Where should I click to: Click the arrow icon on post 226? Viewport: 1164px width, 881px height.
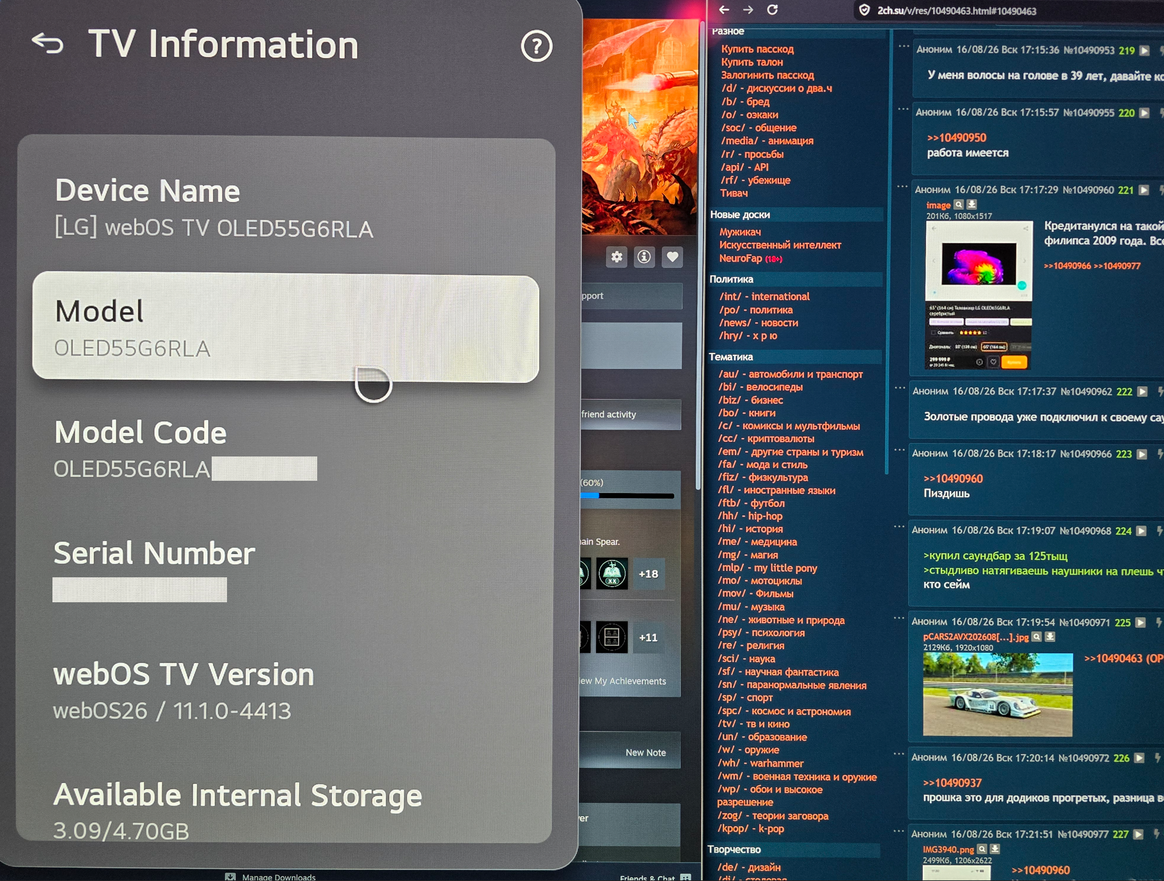[1139, 758]
